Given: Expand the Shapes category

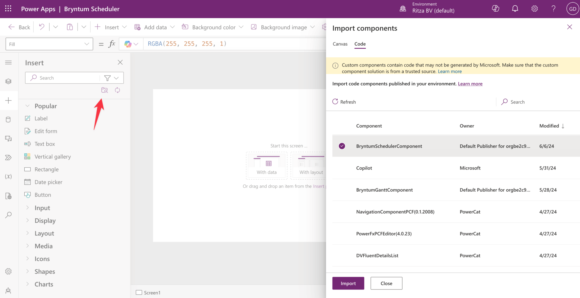Looking at the screenshot, I should click(27, 271).
